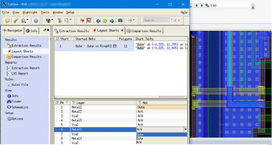The image size is (272, 145).
Task: Click the highlight short lightning-sun icon
Action: [x=82, y=21]
